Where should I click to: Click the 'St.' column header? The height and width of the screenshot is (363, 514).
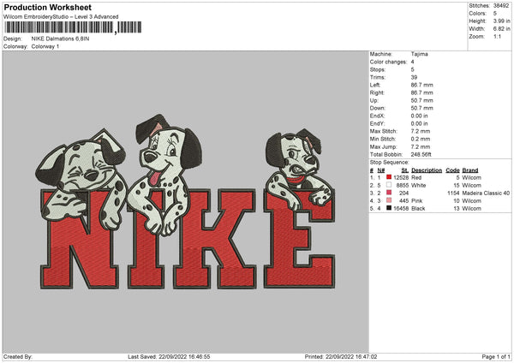(x=405, y=170)
